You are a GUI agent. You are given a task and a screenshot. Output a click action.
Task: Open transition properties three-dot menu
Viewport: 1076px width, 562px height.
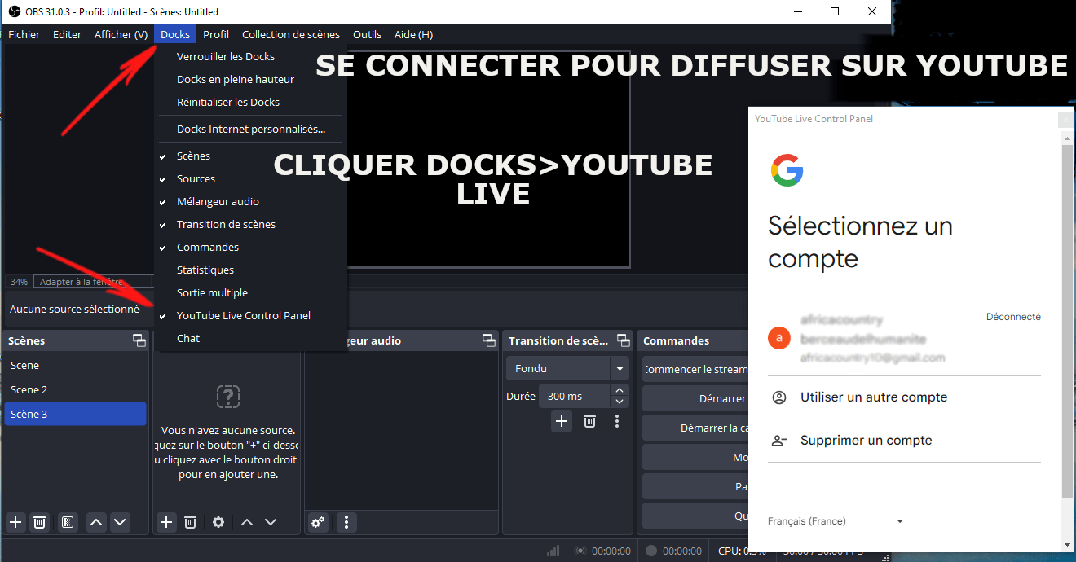coord(617,421)
